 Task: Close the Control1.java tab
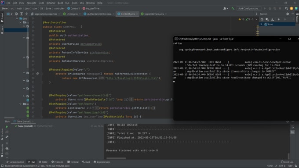[137, 14]
